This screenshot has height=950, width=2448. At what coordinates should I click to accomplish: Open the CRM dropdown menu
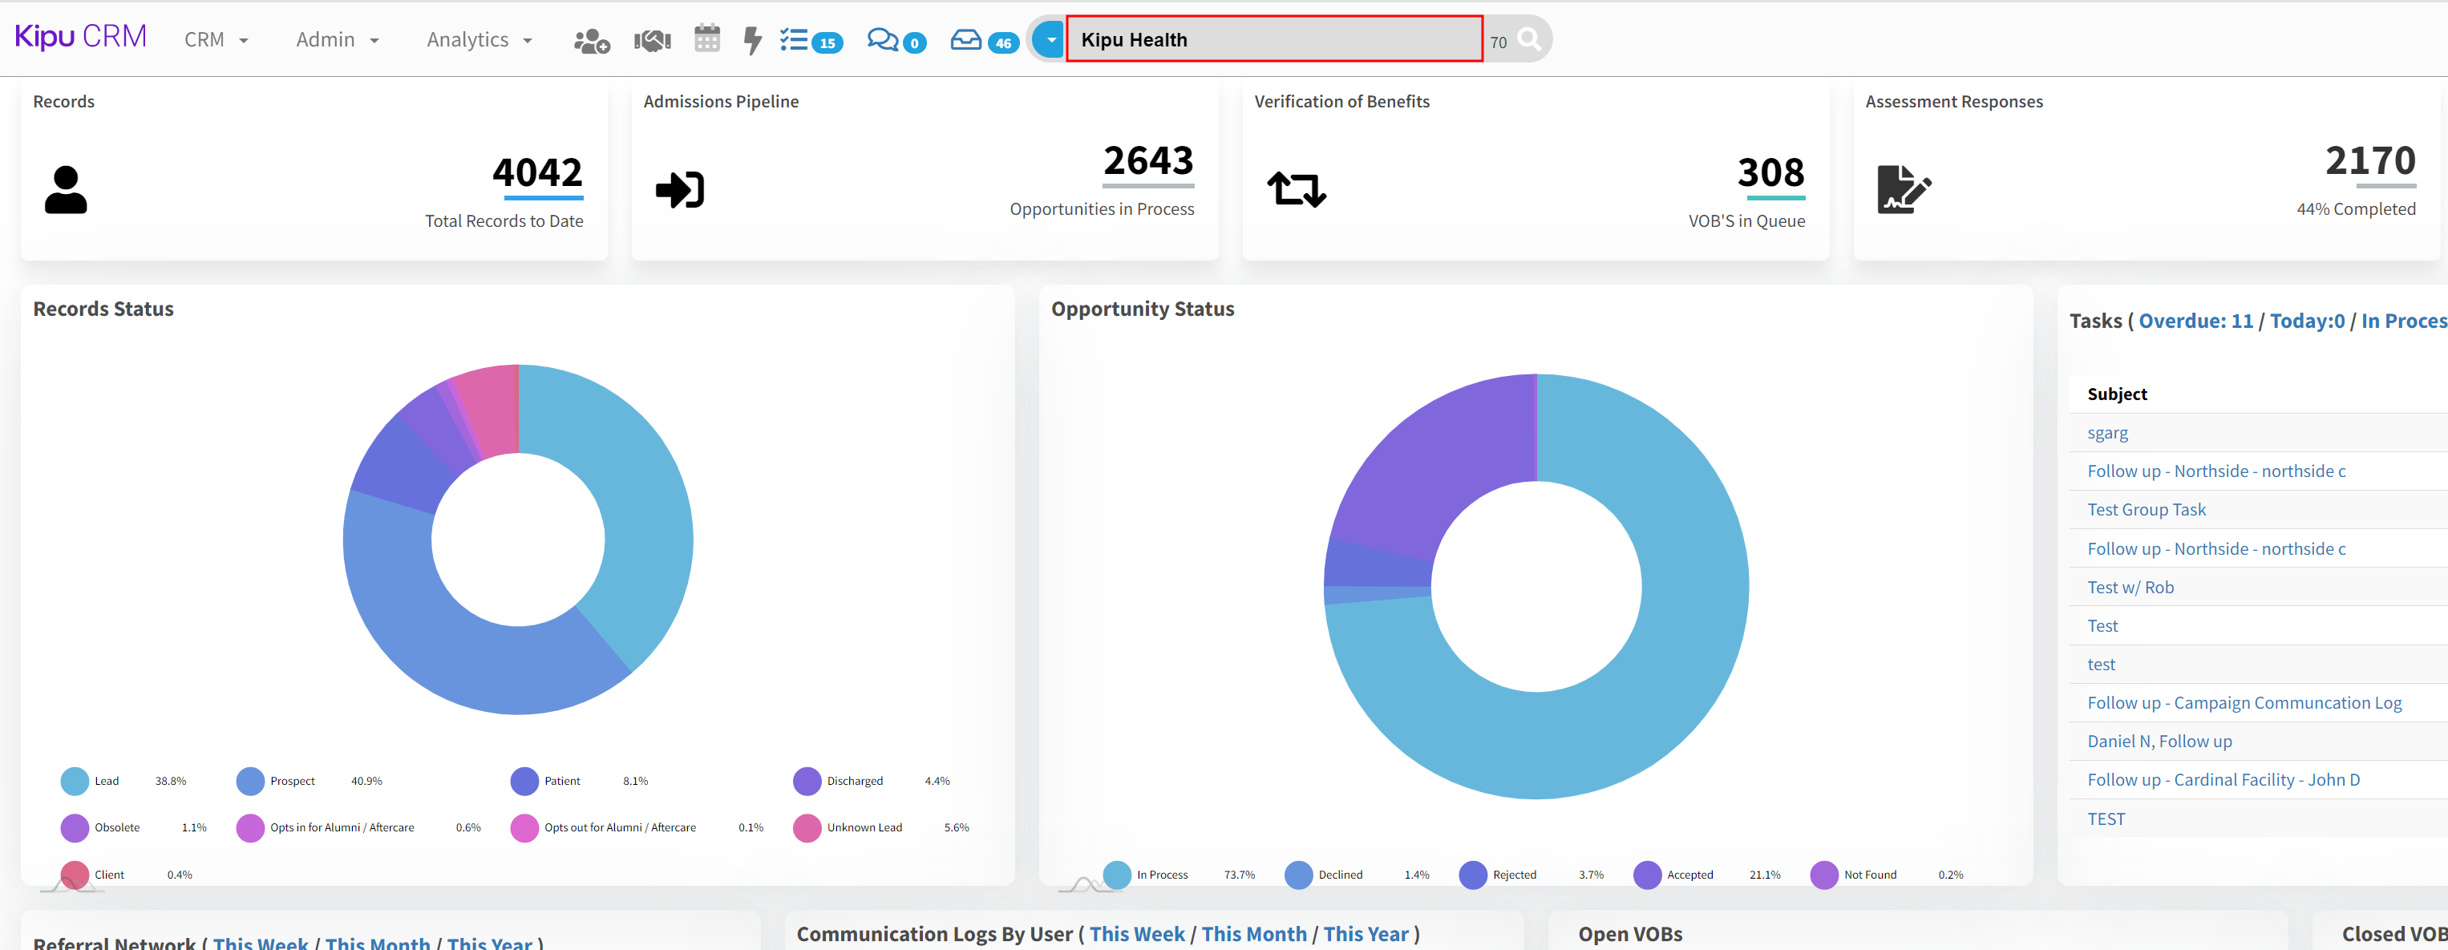click(x=216, y=40)
